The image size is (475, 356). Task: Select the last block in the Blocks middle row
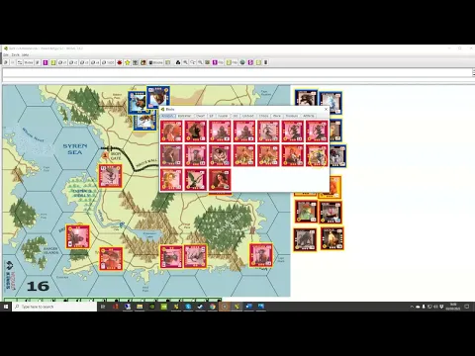point(317,155)
